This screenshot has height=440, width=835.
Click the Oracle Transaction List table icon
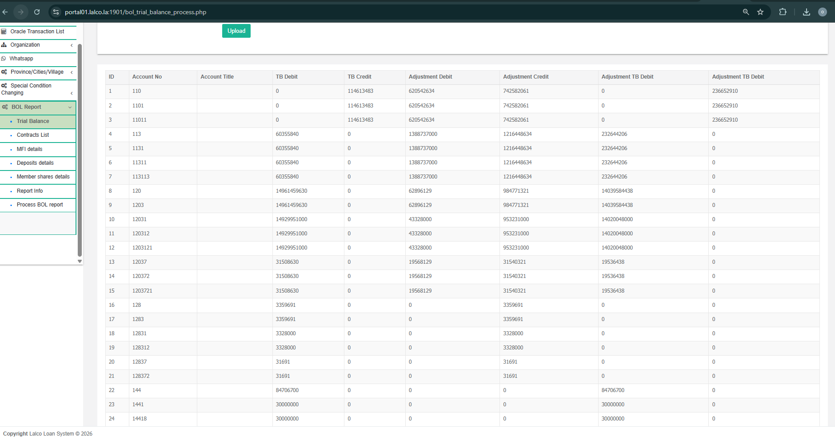pos(4,32)
